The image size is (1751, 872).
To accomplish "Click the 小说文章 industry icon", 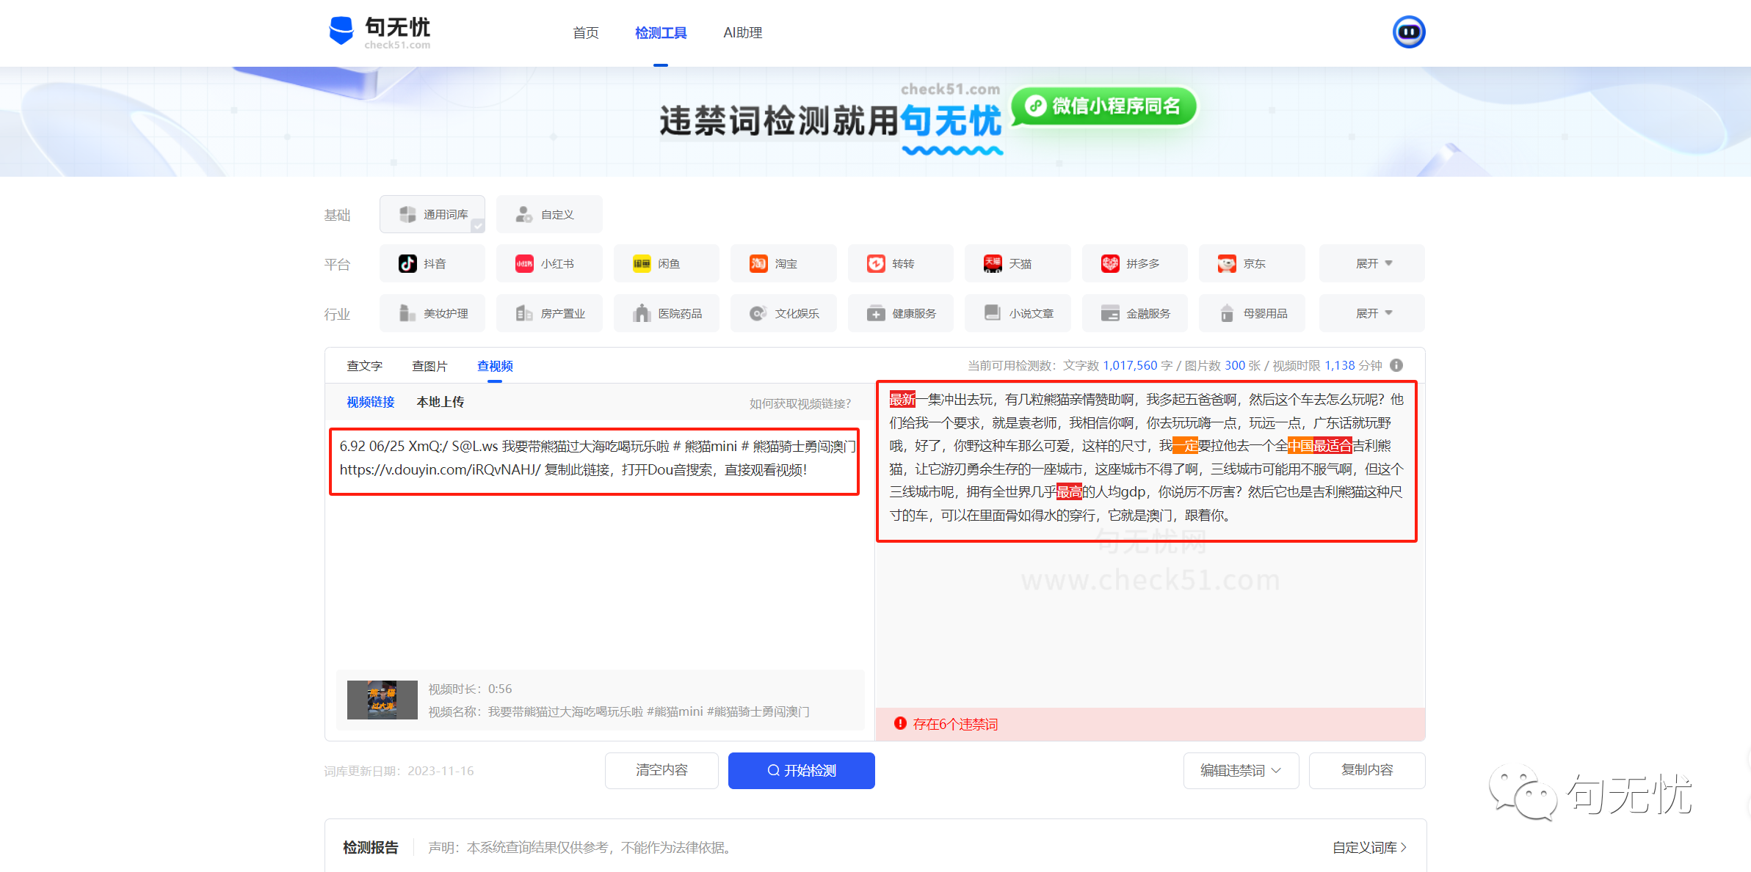I will (x=993, y=313).
